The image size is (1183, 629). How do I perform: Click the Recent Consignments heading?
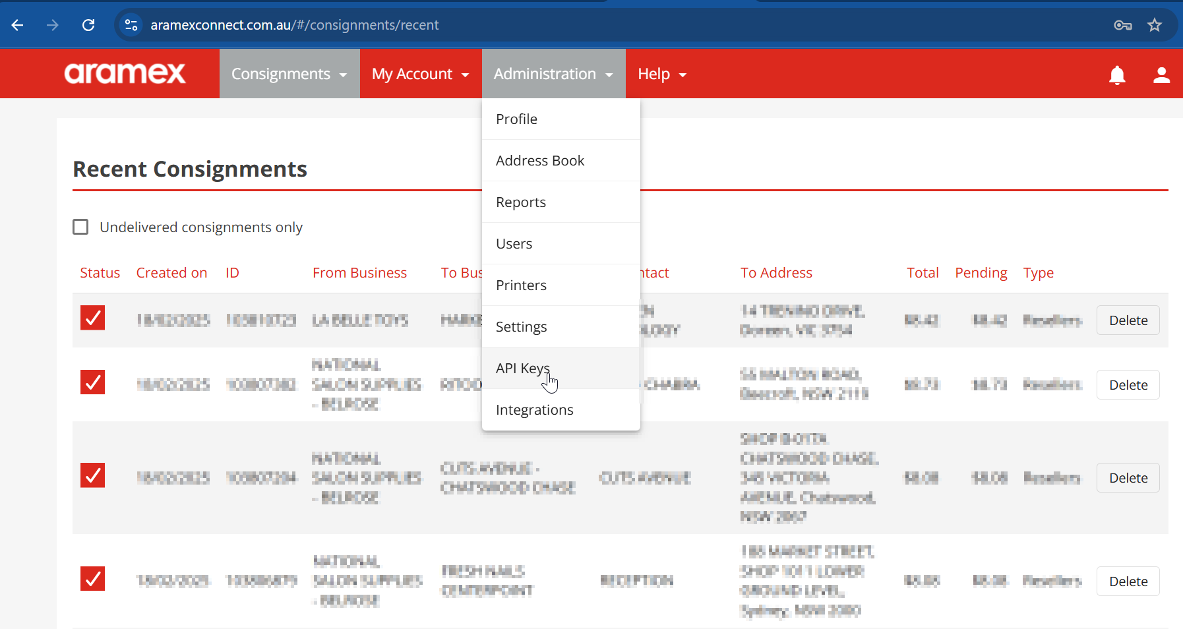190,169
